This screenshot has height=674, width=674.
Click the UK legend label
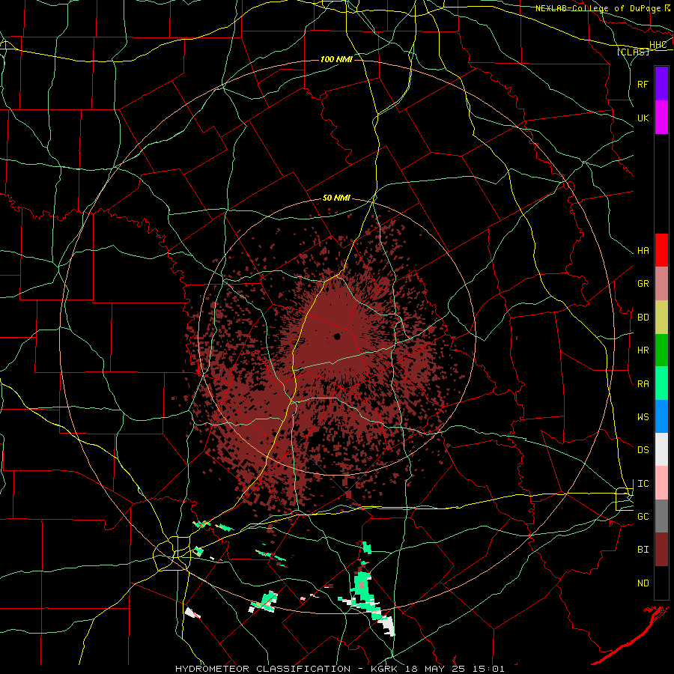pos(643,118)
